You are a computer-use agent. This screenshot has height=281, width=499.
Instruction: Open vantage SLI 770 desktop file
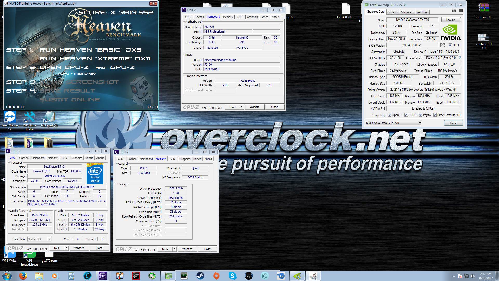tap(484, 41)
